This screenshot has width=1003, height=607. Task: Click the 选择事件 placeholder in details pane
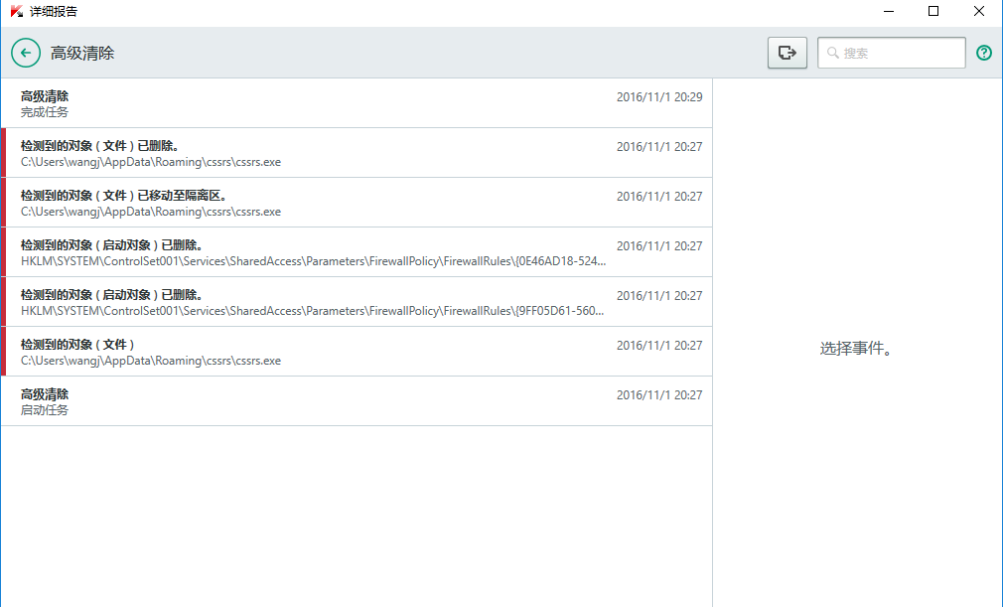click(x=856, y=349)
